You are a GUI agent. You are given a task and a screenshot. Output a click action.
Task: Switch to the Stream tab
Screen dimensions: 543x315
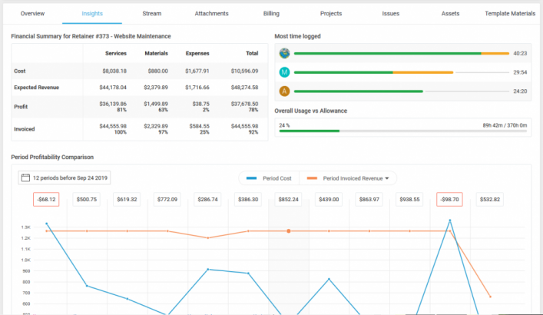coord(151,14)
